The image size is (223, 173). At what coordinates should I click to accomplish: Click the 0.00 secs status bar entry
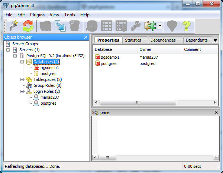click(193, 166)
